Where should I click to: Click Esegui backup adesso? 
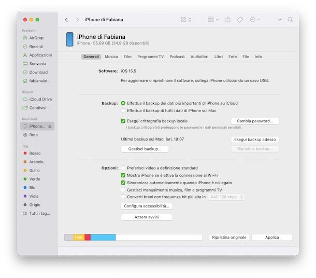[x=255, y=140]
